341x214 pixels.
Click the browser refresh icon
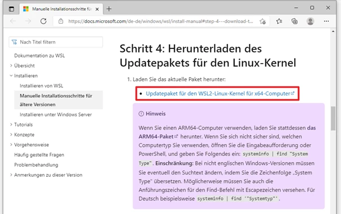[43, 21]
